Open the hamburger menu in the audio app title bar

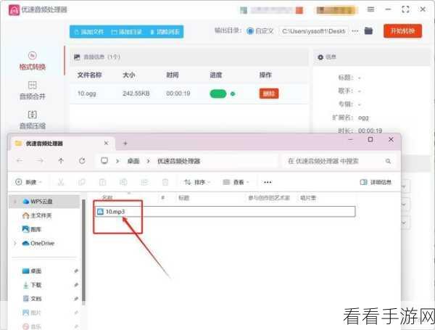370,9
